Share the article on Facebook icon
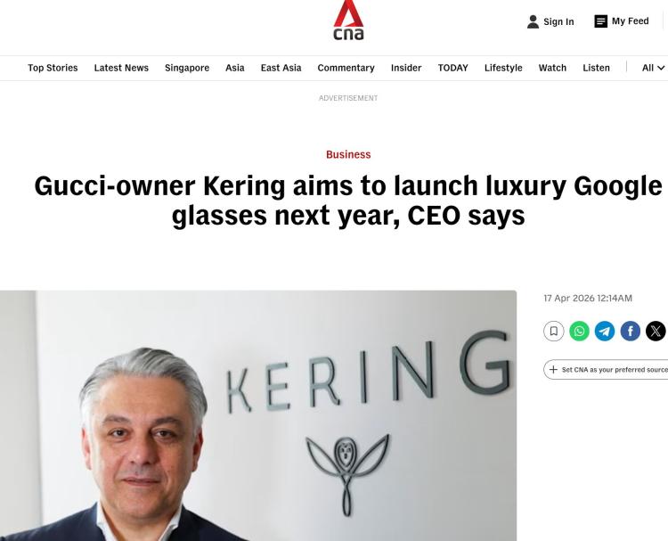This screenshot has height=541, width=668. pos(631,332)
